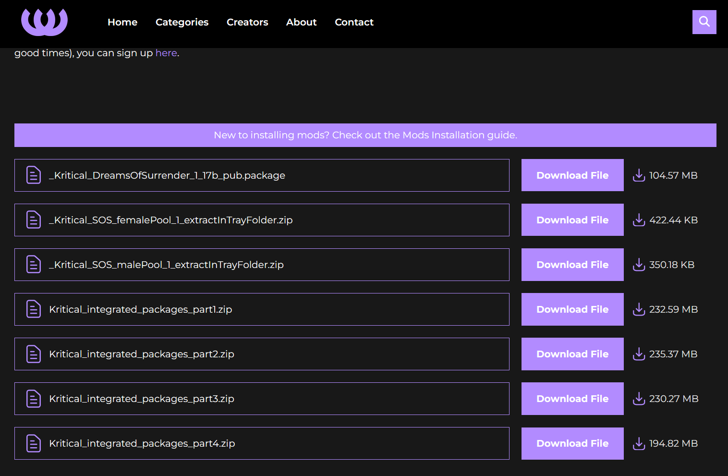
Task: Open the About page
Action: [x=301, y=22]
